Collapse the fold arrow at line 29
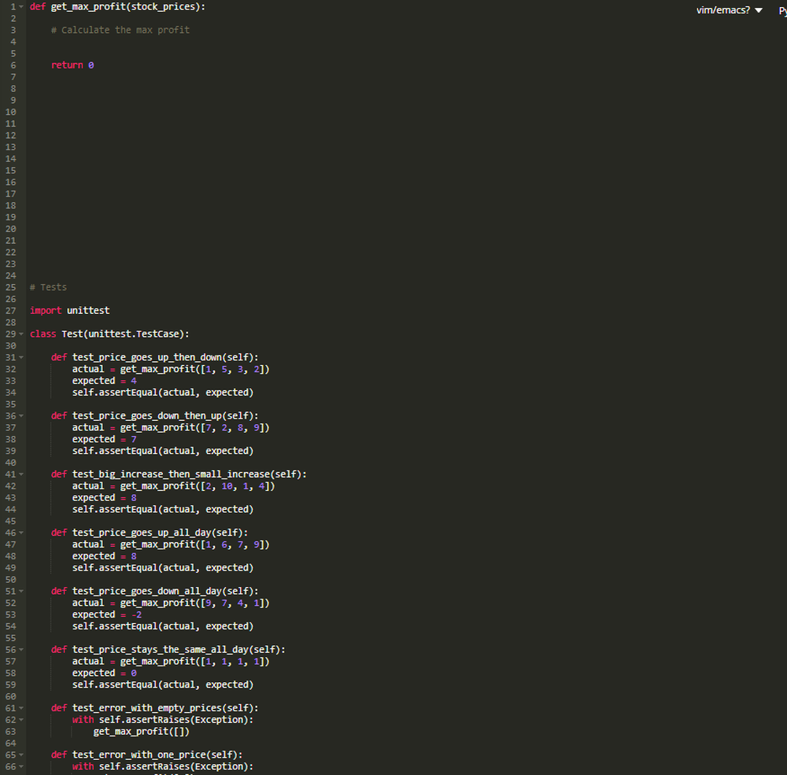 coord(21,334)
